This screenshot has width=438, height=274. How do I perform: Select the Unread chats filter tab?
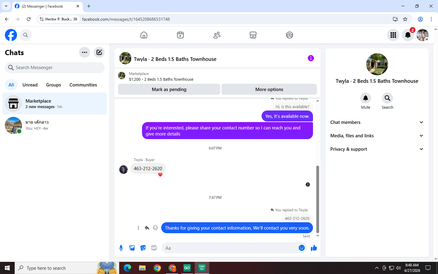pyautogui.click(x=30, y=85)
